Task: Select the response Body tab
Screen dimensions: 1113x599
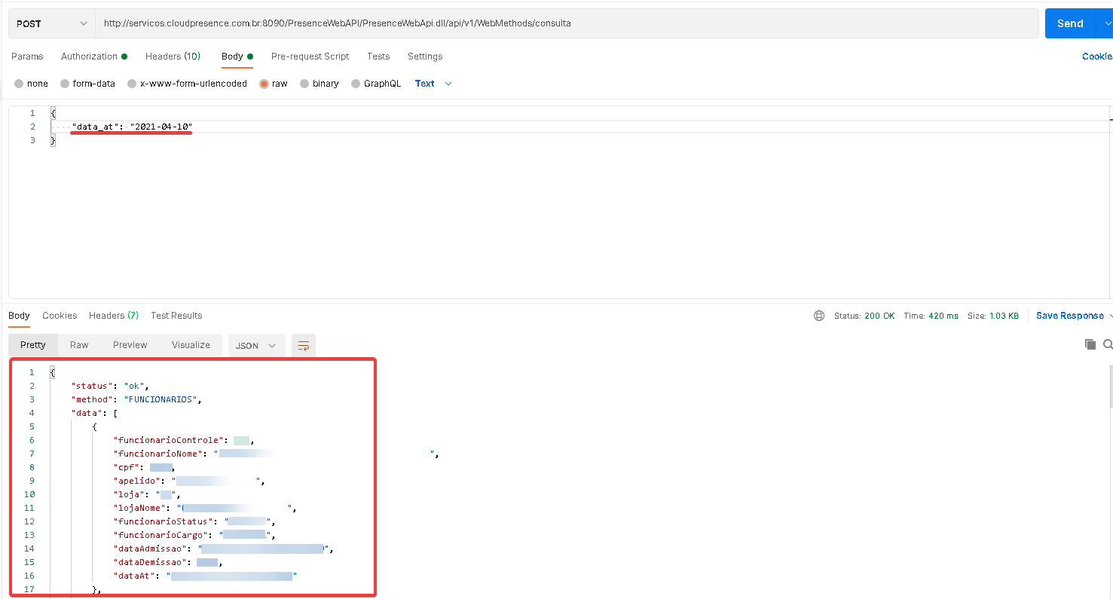Action: coord(19,316)
